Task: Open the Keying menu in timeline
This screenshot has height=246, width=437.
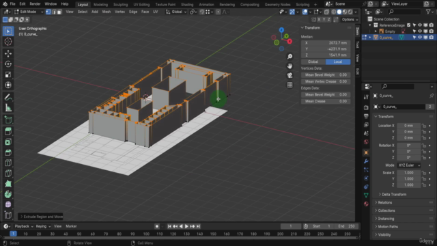Action: 43,226
